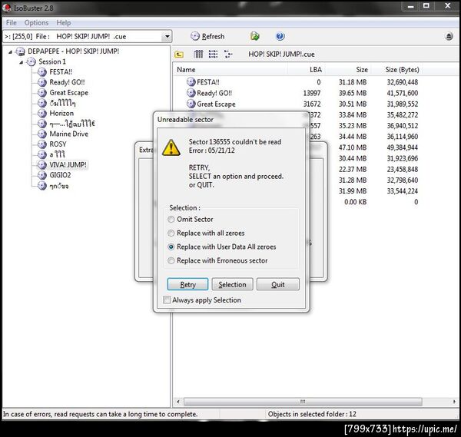
Task: Click the eject drive icon
Action: pyautogui.click(x=449, y=36)
